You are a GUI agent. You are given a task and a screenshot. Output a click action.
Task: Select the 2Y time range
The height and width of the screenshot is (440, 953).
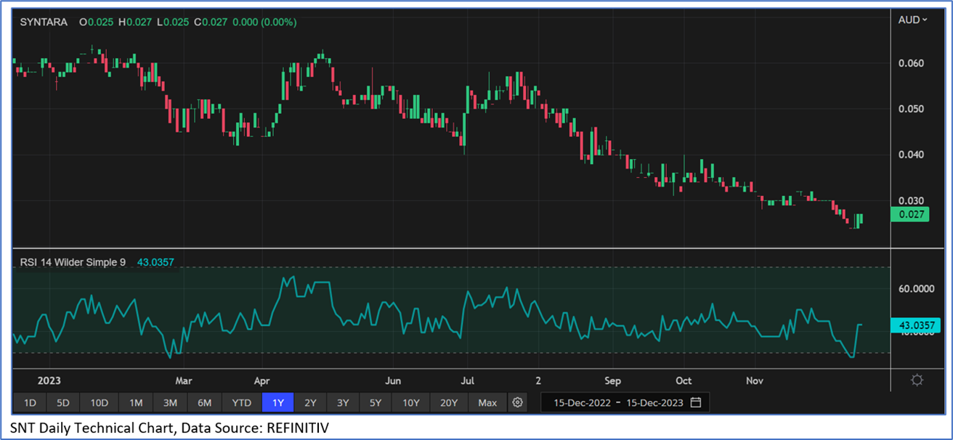pos(310,402)
